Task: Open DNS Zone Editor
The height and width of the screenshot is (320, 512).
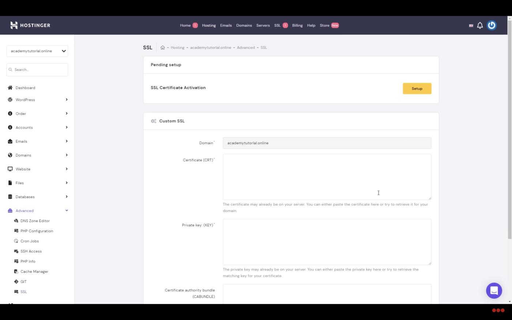Action: pos(35,221)
